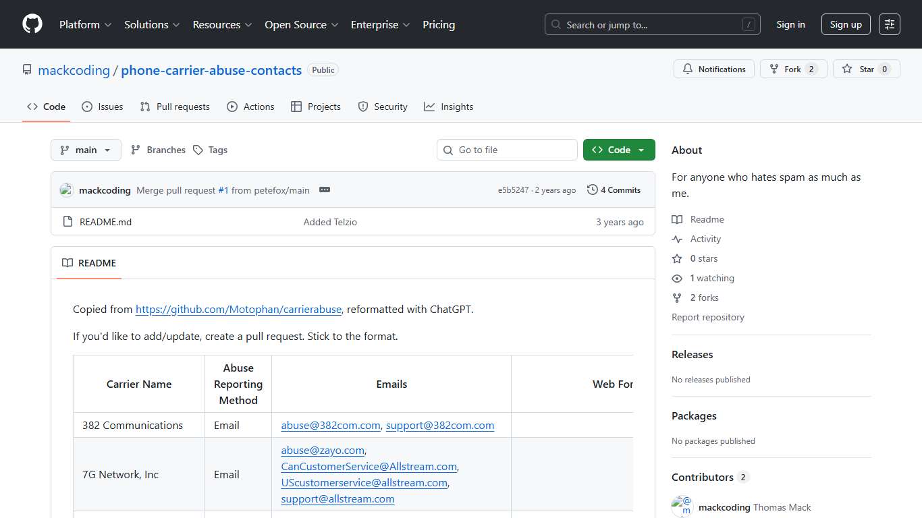922x518 pixels.
Task: Click the book icon beside README
Action: click(67, 263)
